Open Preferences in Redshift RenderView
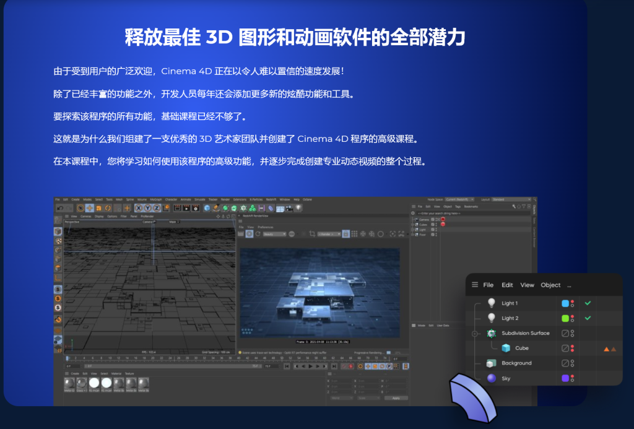 click(265, 227)
